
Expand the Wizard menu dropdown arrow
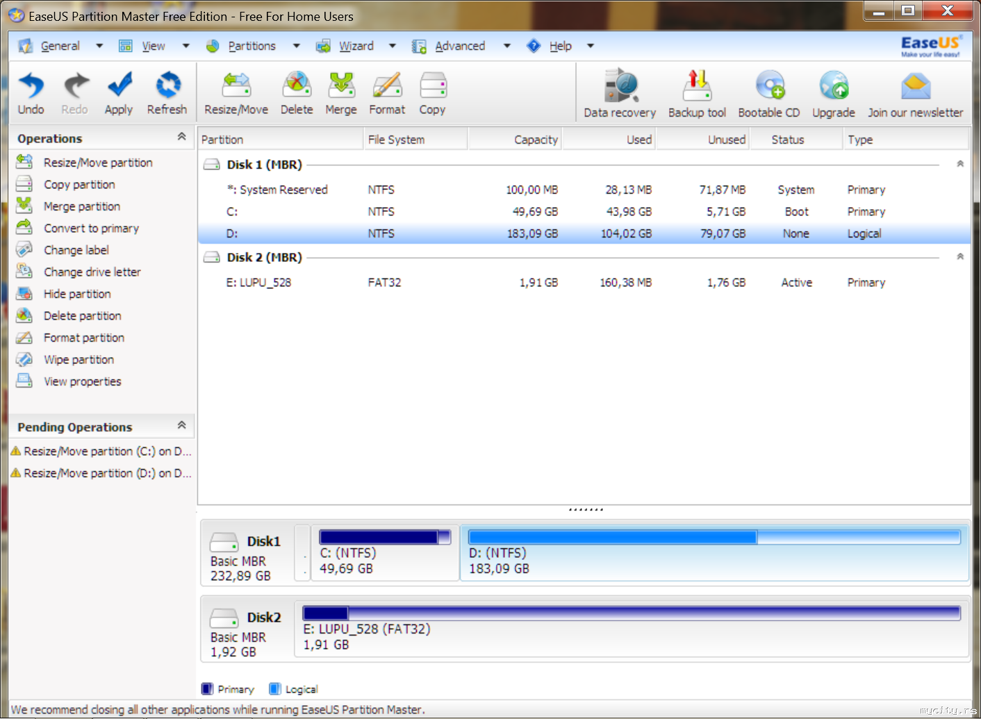point(393,46)
